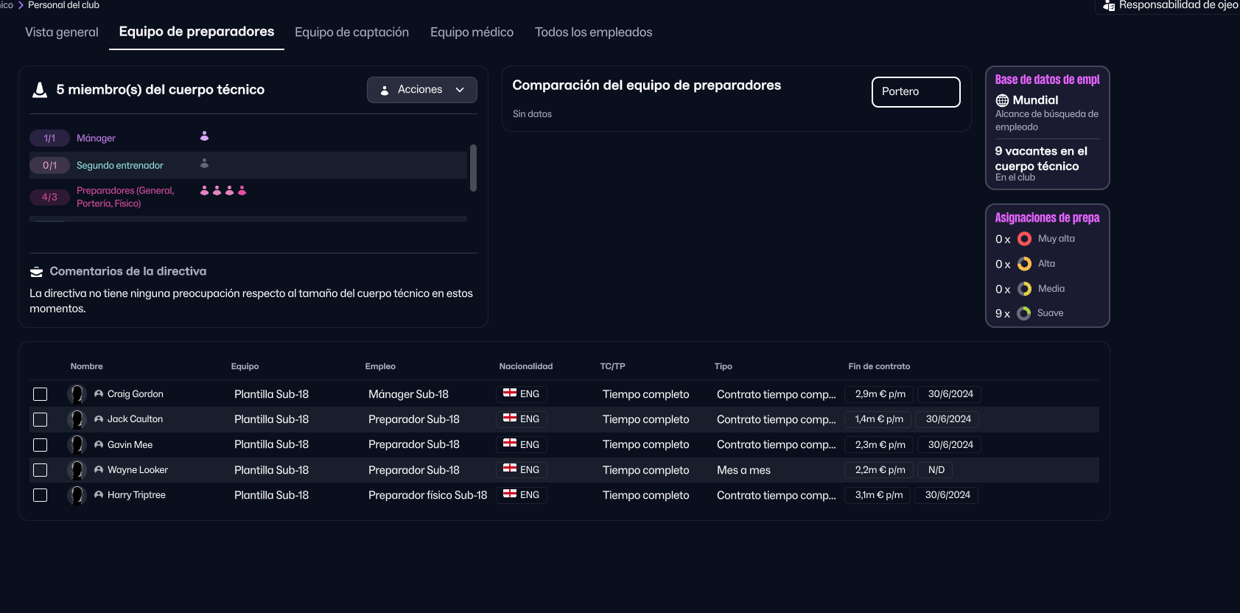Screen dimensions: 1240x613
Task: Open Jack Caulton's staff profile
Action: click(135, 419)
